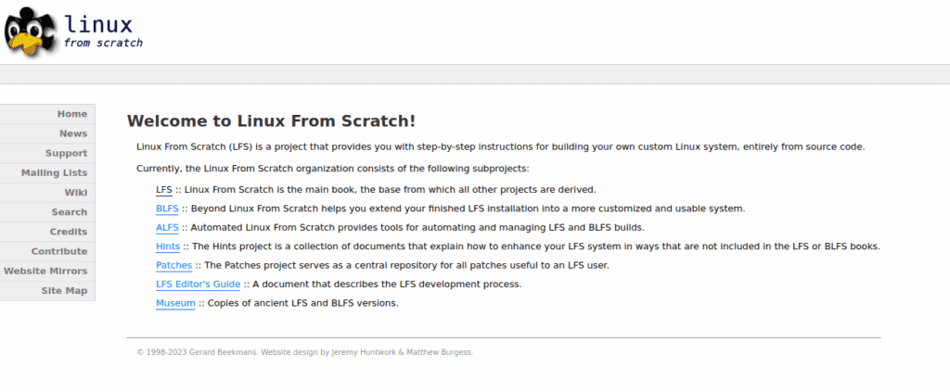This screenshot has width=950, height=392.
Task: Open the Patches repository link
Action: (x=173, y=265)
